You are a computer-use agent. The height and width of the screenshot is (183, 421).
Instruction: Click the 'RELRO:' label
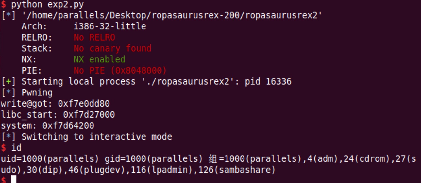coord(37,37)
